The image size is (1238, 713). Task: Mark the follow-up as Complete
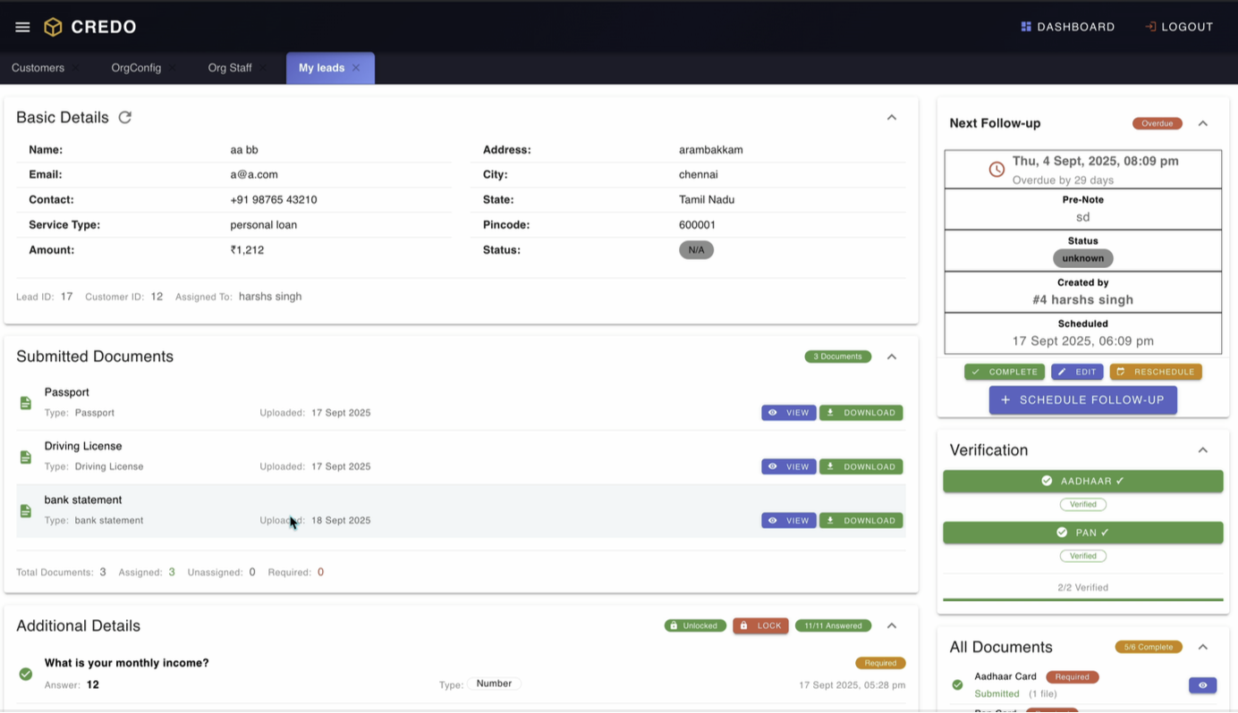1005,372
